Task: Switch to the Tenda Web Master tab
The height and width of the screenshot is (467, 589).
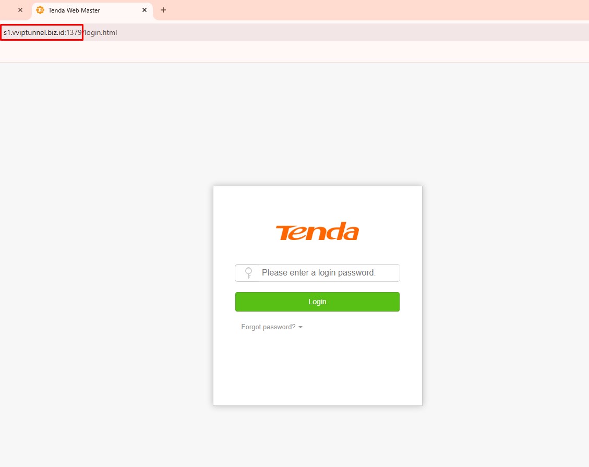Action: pyautogui.click(x=92, y=10)
